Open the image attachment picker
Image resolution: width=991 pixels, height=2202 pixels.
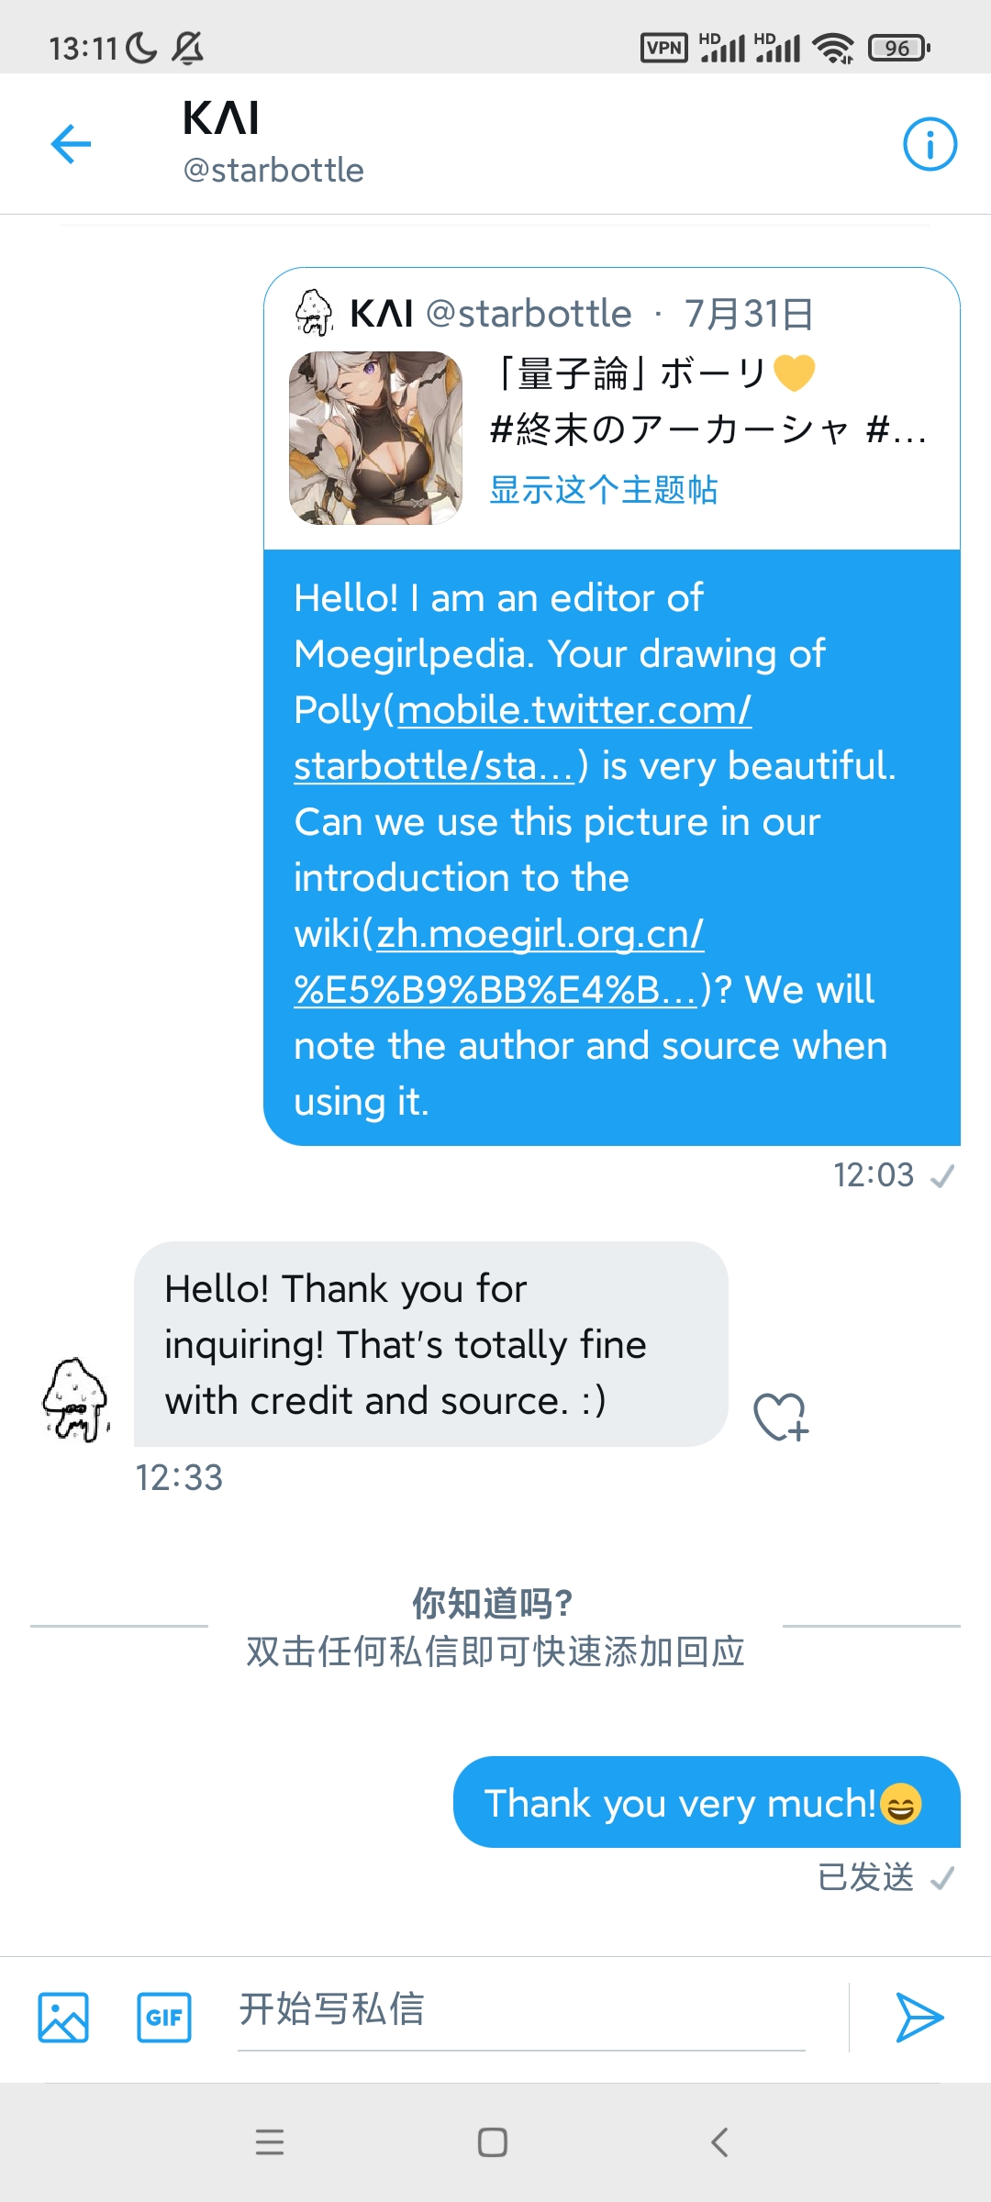[63, 2018]
